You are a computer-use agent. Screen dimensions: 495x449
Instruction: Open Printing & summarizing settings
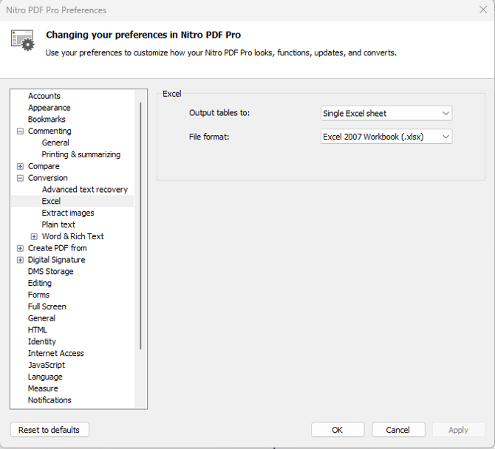click(81, 154)
